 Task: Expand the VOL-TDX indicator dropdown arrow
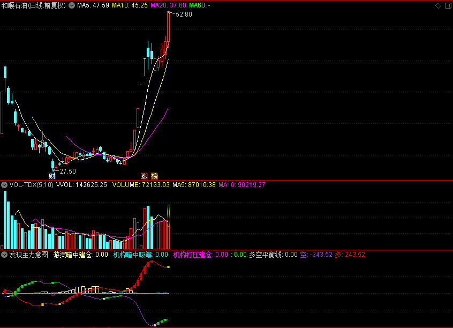point(4,185)
